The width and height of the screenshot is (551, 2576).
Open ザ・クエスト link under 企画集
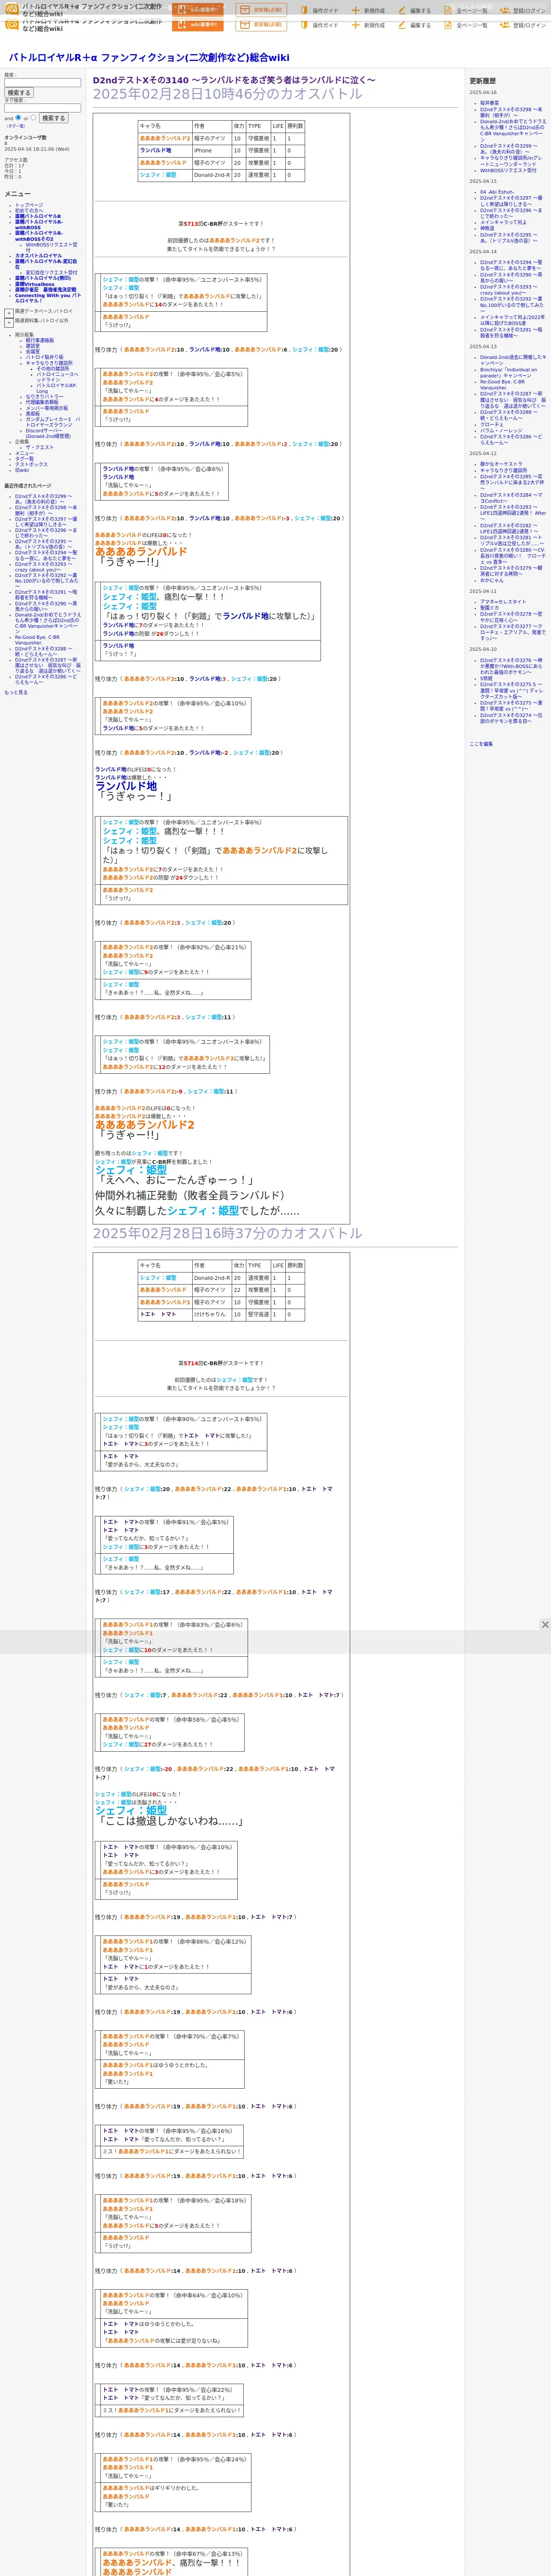pos(40,447)
